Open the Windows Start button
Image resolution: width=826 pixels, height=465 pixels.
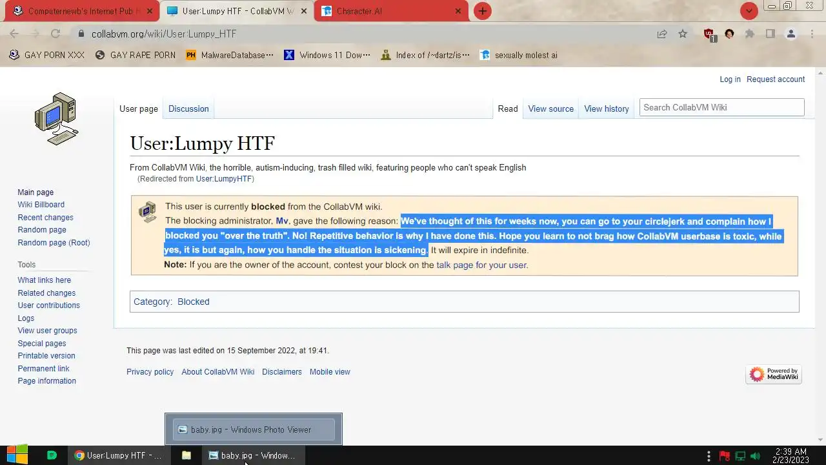pos(17,455)
